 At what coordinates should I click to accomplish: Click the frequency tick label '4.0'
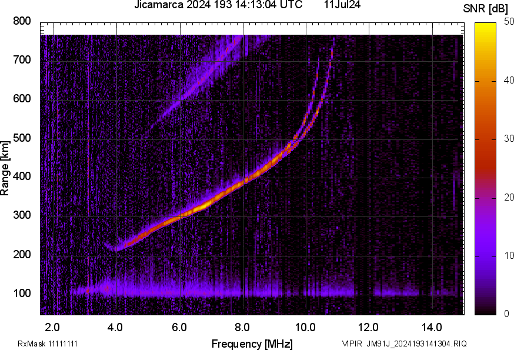(x=115, y=327)
